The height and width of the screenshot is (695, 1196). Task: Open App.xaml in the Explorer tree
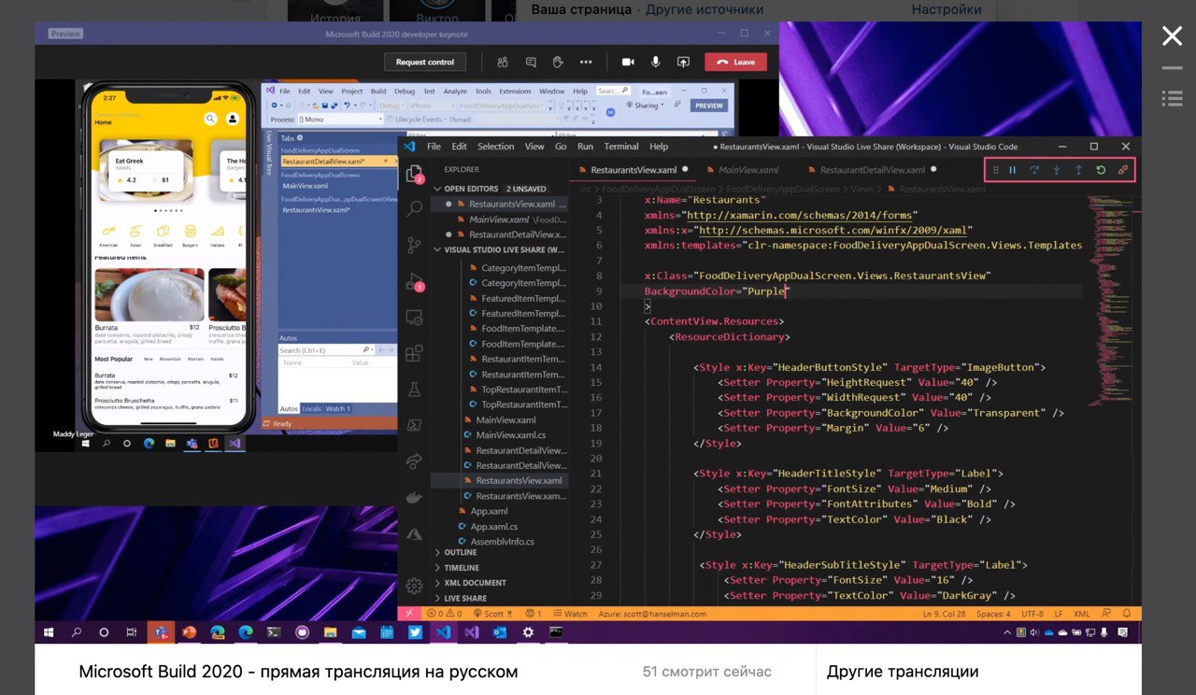[x=489, y=511]
